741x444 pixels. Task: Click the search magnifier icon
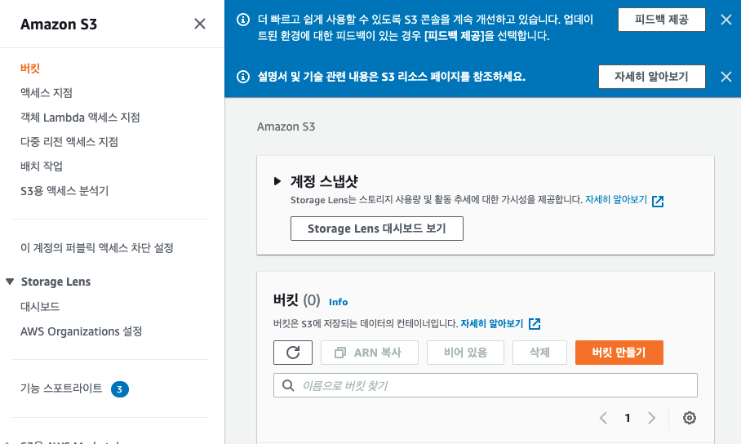pyautogui.click(x=288, y=385)
